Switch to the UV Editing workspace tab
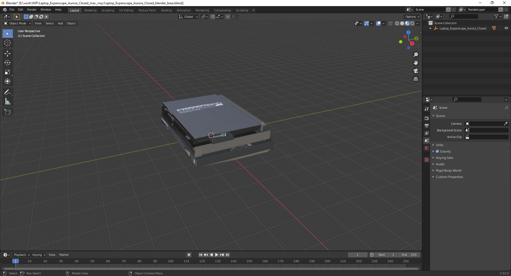511x276 pixels. pos(126,10)
